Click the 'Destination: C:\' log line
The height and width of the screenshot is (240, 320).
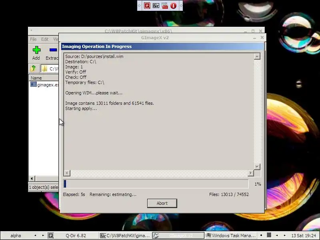(81, 62)
